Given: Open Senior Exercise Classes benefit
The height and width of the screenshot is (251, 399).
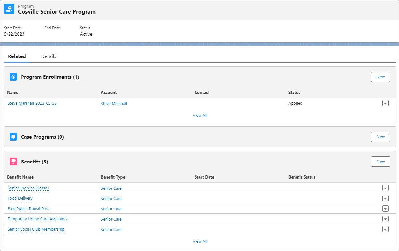Looking at the screenshot, I should point(28,188).
